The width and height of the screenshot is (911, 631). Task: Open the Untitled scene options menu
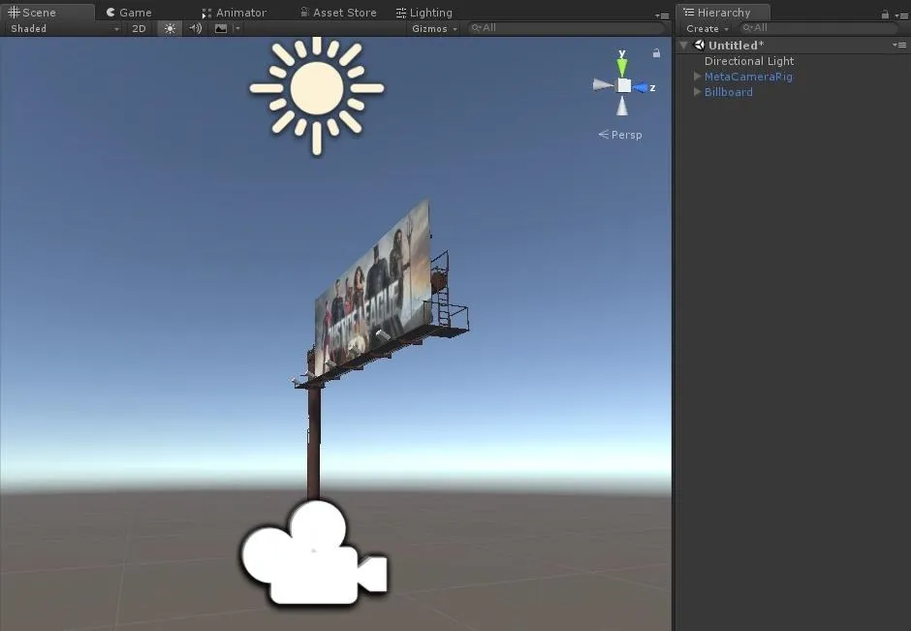899,45
